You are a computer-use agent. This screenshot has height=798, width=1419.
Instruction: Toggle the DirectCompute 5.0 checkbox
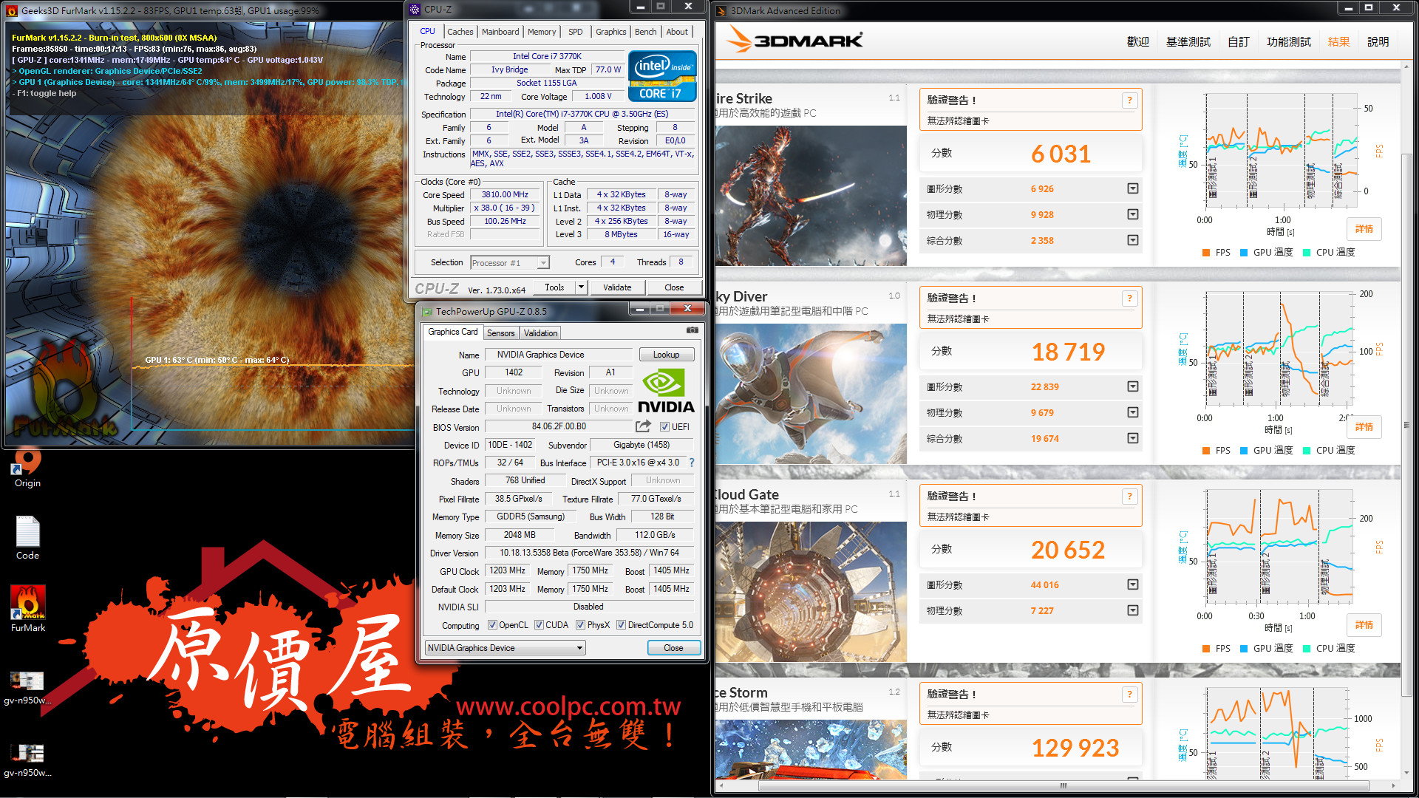[622, 625]
